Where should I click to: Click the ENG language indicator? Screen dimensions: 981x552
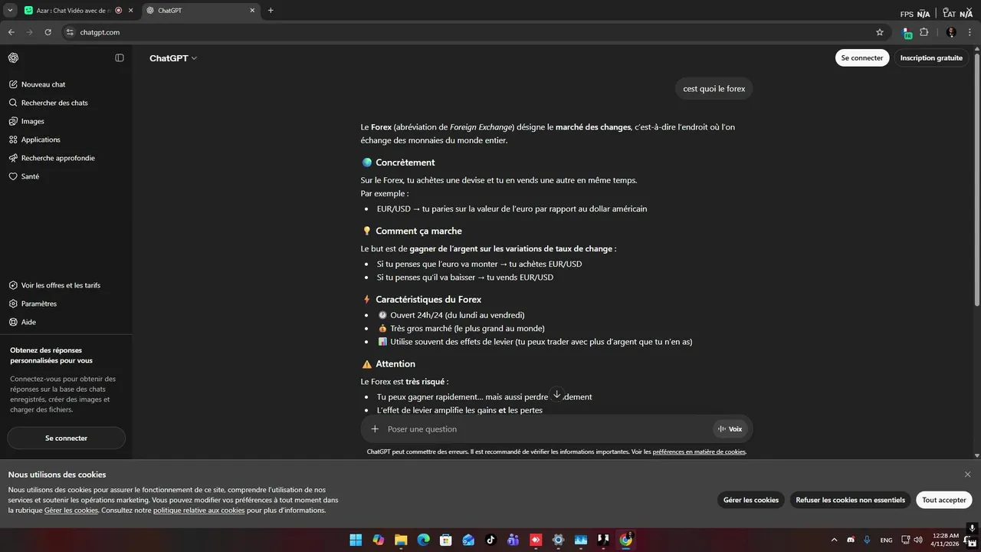pos(886,540)
